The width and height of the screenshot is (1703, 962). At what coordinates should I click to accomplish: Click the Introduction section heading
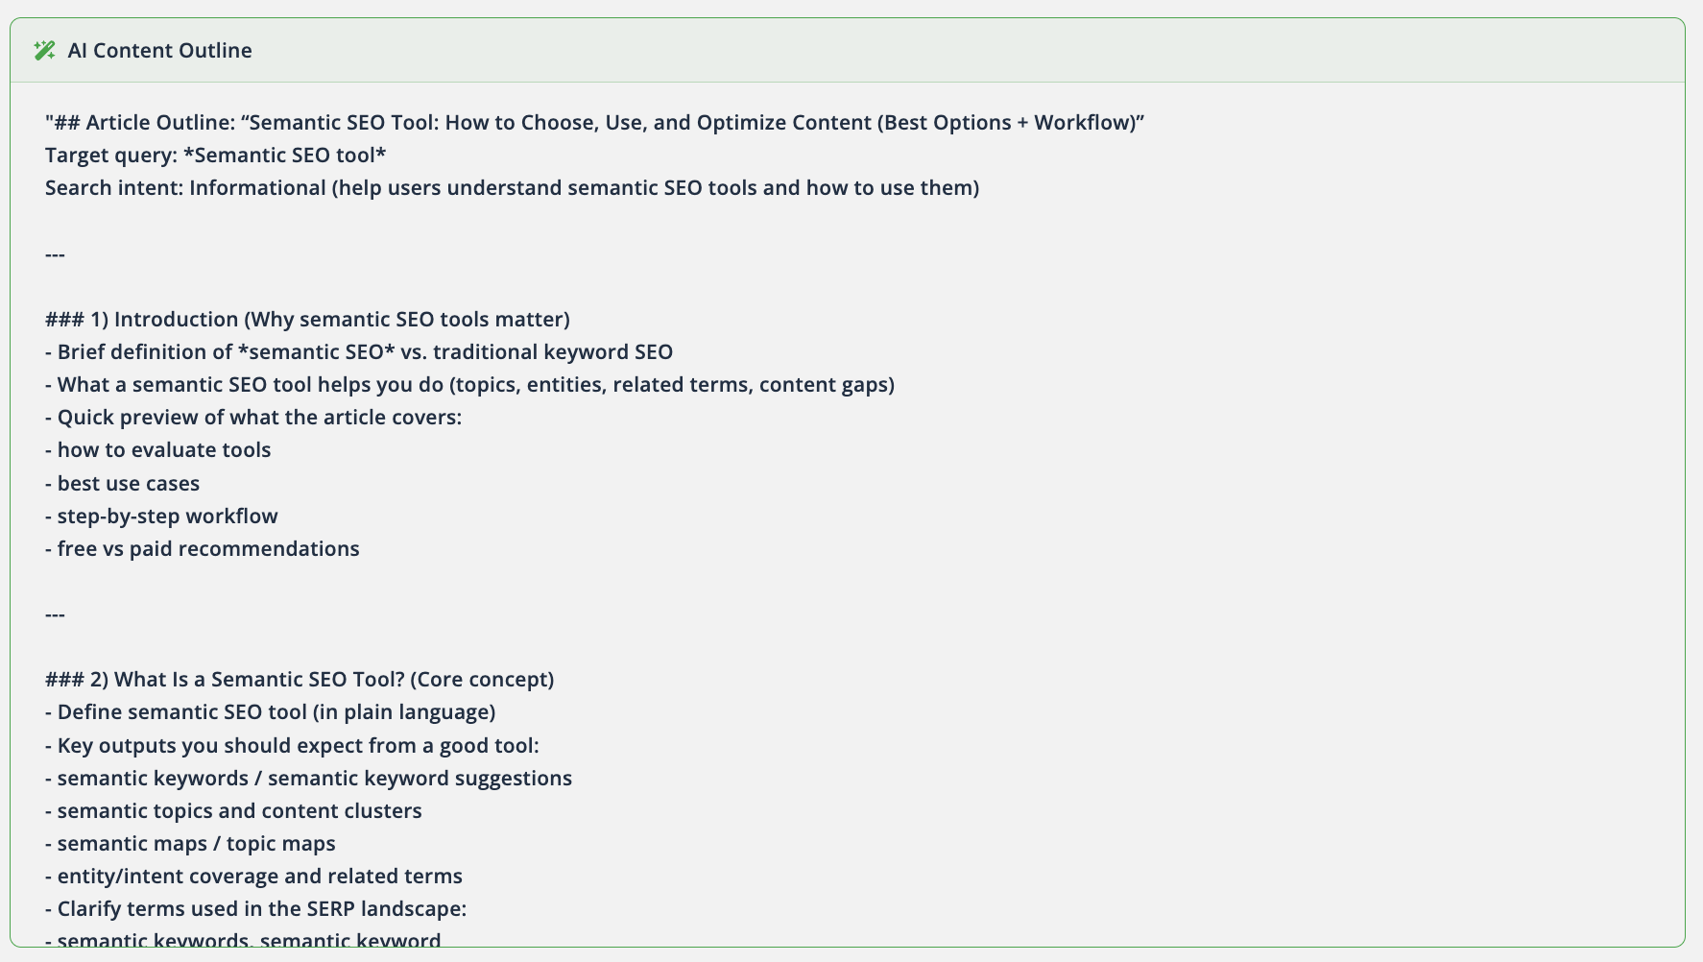coord(307,320)
